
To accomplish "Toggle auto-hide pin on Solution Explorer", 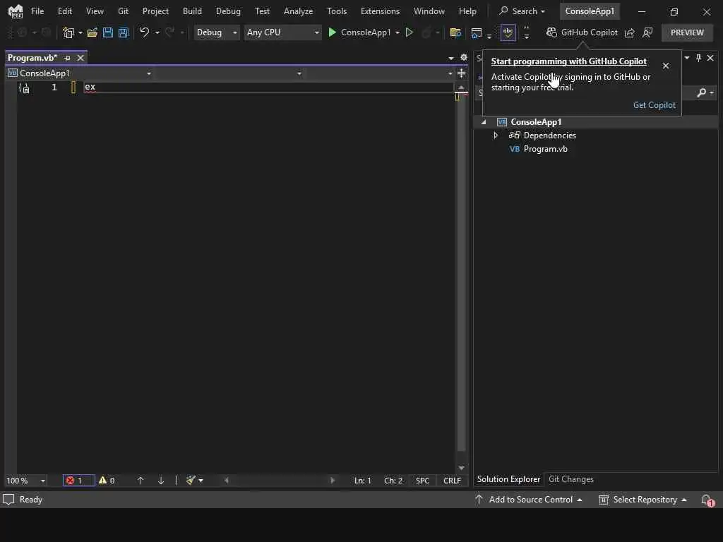I will click(698, 58).
